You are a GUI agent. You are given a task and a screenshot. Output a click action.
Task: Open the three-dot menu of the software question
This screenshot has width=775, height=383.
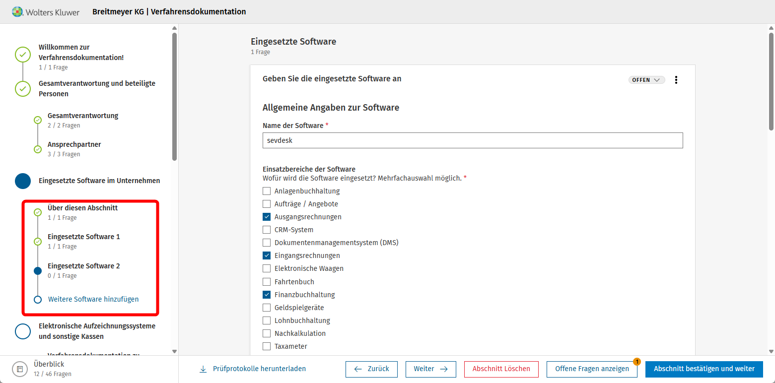point(676,80)
